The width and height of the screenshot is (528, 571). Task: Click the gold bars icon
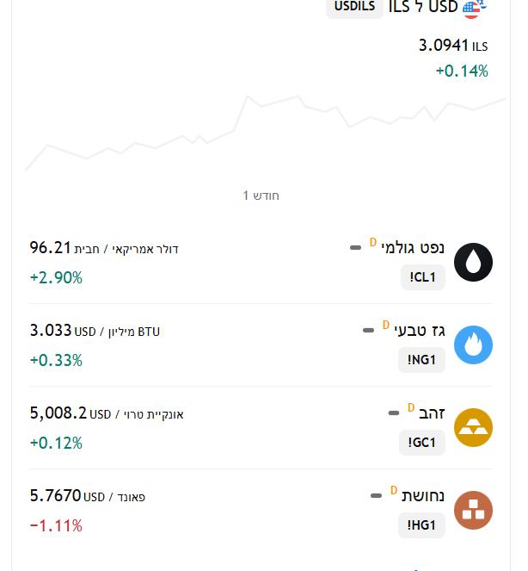click(x=473, y=428)
